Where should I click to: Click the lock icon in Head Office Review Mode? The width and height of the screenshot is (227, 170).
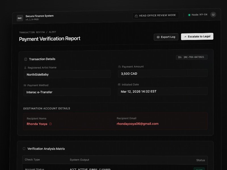(136, 16)
